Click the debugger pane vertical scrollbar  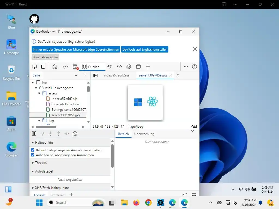(112, 156)
